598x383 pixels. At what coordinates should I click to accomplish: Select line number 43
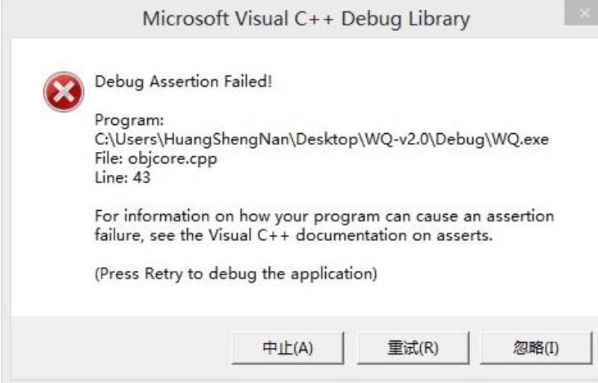point(142,178)
